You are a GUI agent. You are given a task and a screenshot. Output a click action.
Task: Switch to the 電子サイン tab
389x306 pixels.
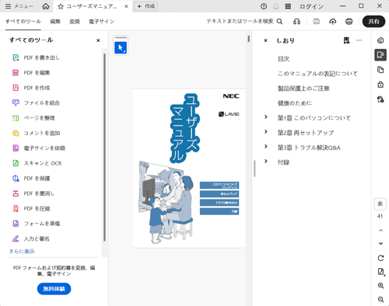pyautogui.click(x=101, y=22)
